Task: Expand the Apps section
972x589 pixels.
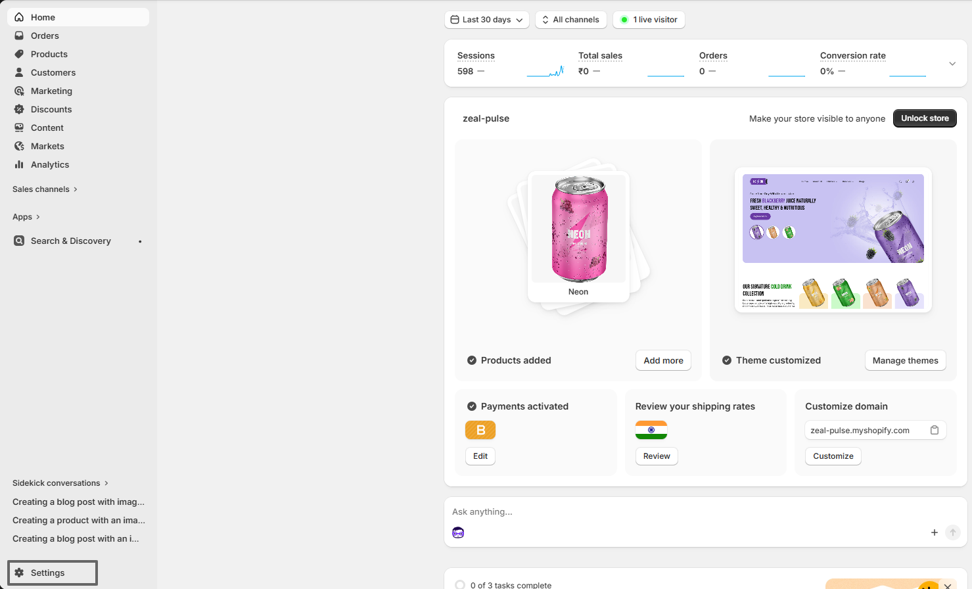Action: (x=26, y=216)
